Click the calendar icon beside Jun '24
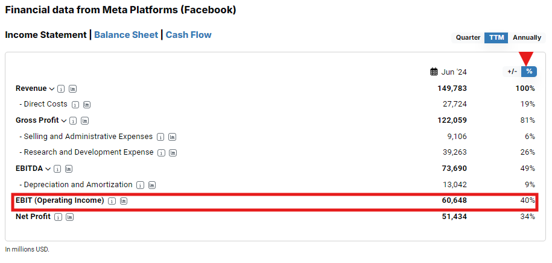This screenshot has height=263, width=552. [x=434, y=72]
